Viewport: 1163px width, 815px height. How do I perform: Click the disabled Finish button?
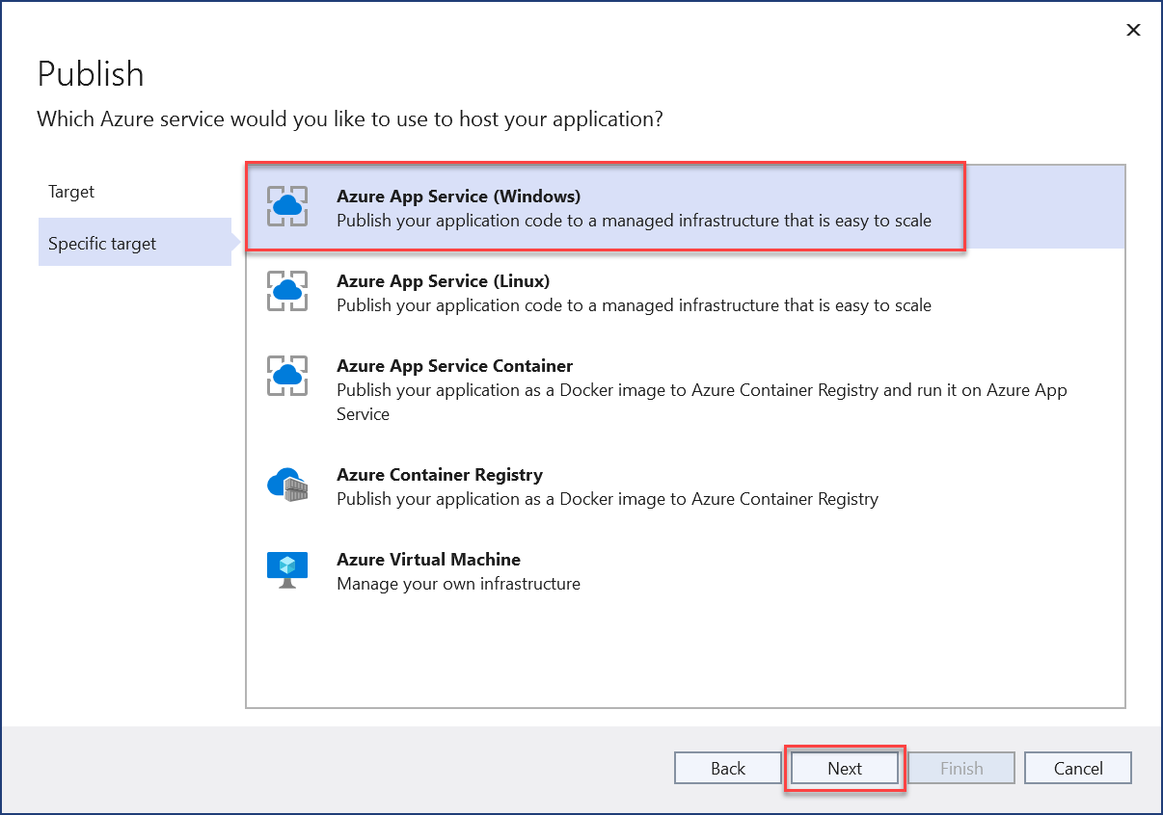pos(961,768)
